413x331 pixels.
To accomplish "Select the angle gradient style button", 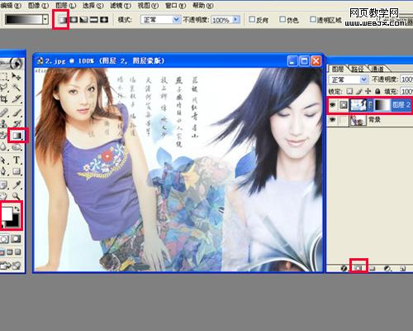I will 83,20.
